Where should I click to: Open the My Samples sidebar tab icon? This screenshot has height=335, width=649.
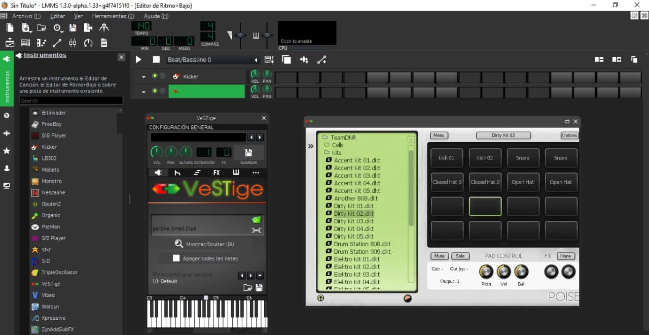point(7,133)
